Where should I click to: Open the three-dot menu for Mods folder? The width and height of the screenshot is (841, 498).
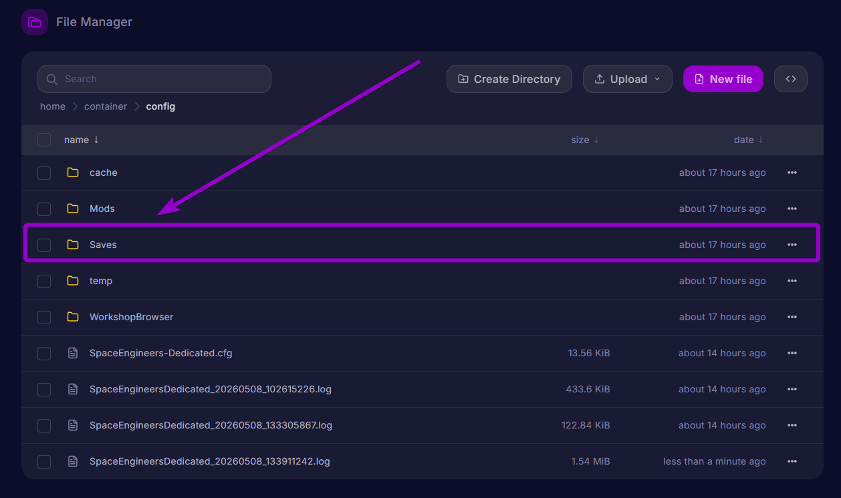[792, 209]
